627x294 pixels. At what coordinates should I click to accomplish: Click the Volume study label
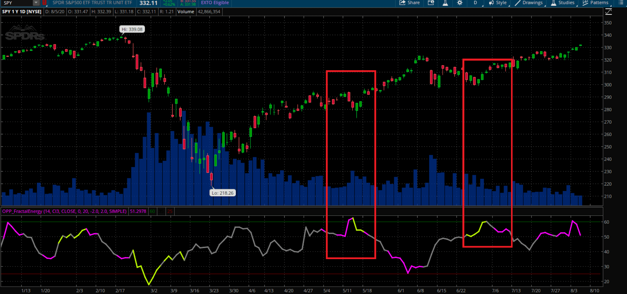tap(186, 12)
